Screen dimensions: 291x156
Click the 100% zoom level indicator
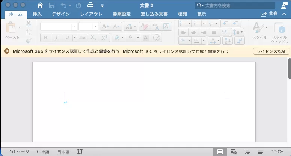click(x=277, y=151)
